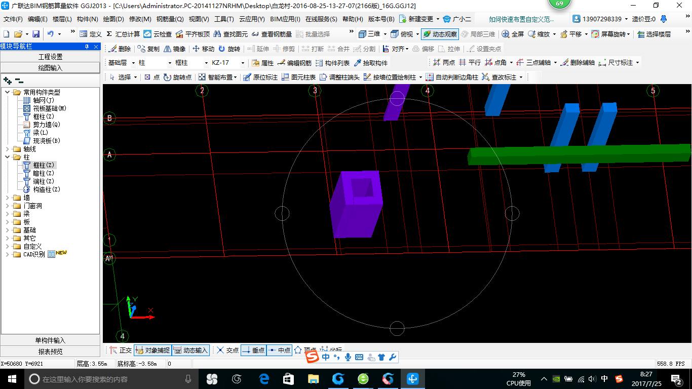The image size is (692, 389).
Task: Collapse 常用构件类型 tree folder
Action: click(8, 92)
